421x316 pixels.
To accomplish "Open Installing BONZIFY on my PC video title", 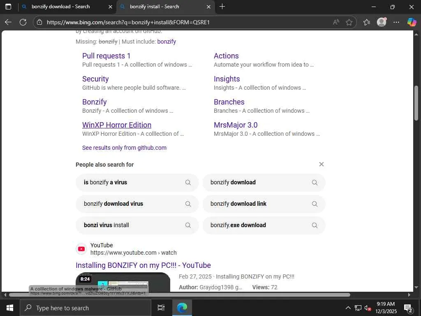I will [143, 265].
